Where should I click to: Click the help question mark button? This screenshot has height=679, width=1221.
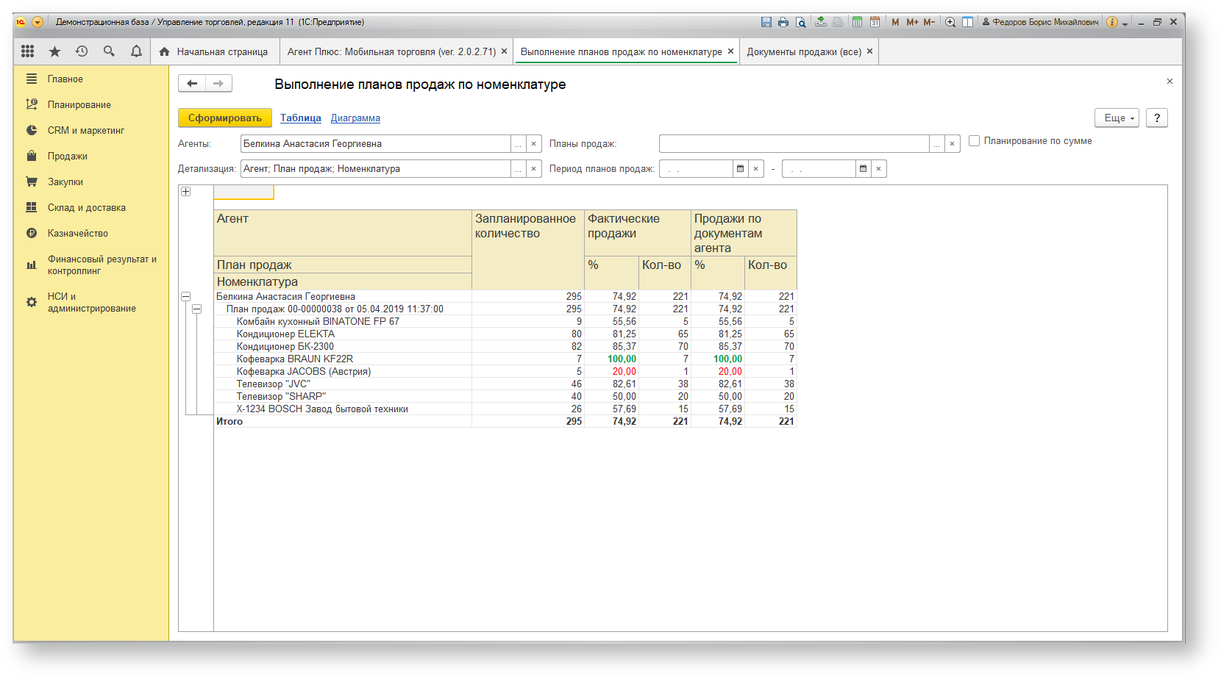tap(1157, 118)
